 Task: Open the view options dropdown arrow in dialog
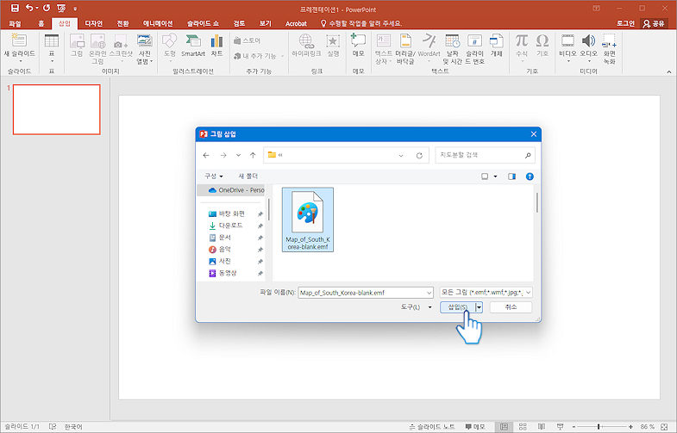coord(495,176)
